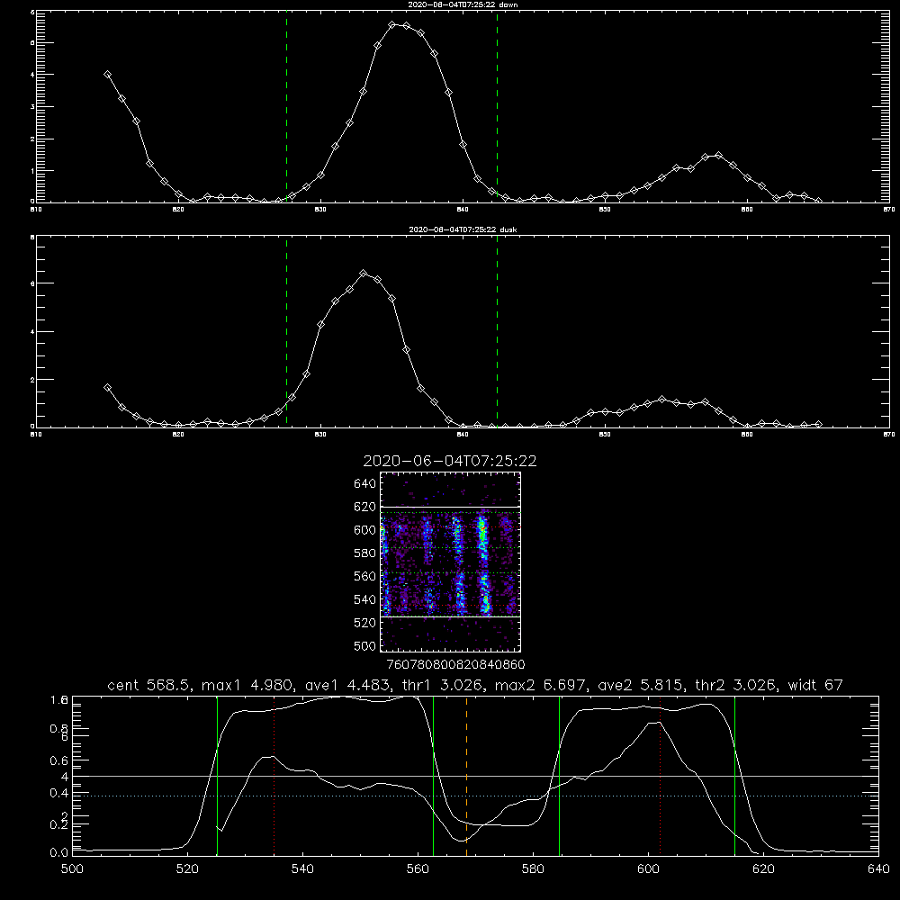900x900 pixels.
Task: Select the timestamp title above the spectral image
Action: [450, 461]
